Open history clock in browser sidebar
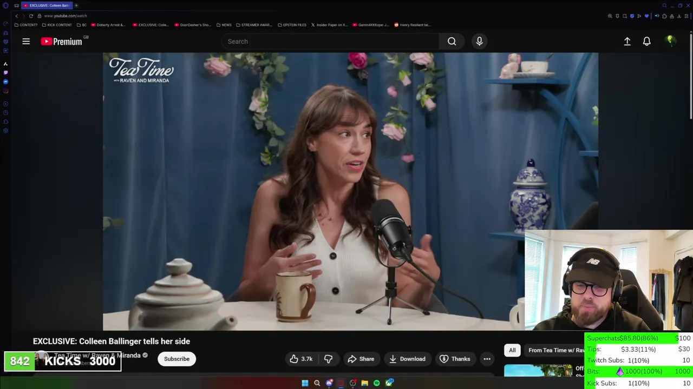The width and height of the screenshot is (693, 389). tap(5, 112)
